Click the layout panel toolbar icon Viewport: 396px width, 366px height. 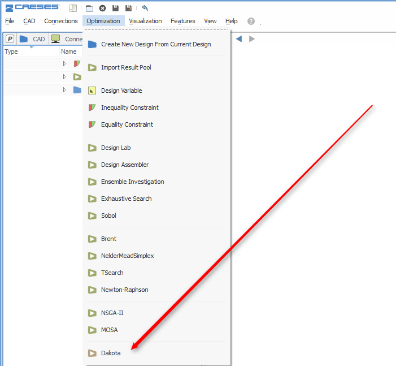click(x=73, y=8)
